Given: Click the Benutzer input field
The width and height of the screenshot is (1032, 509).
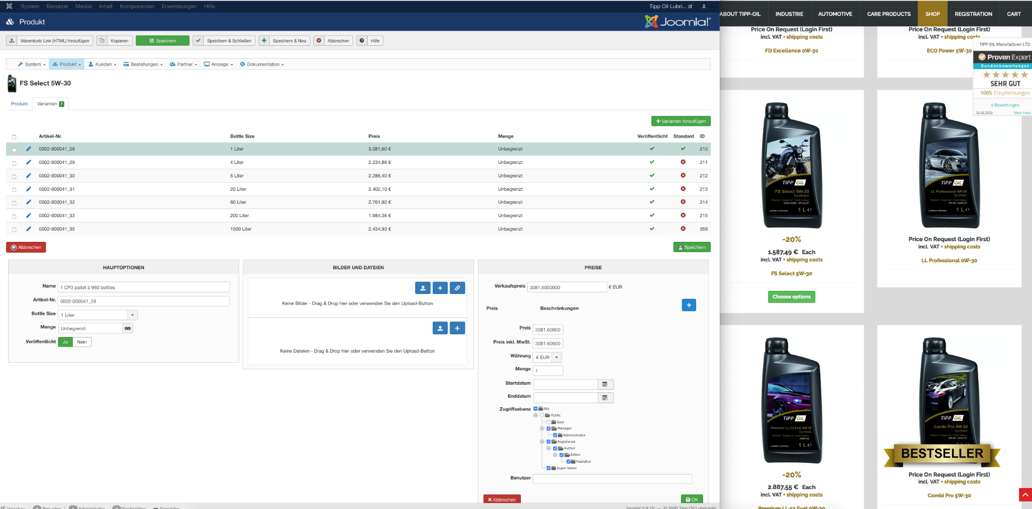Looking at the screenshot, I should [612, 479].
